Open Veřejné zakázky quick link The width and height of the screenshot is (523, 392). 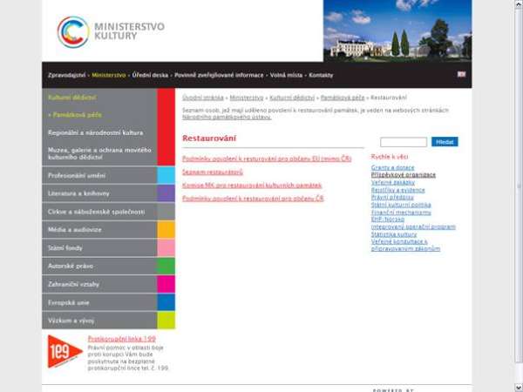click(x=393, y=182)
